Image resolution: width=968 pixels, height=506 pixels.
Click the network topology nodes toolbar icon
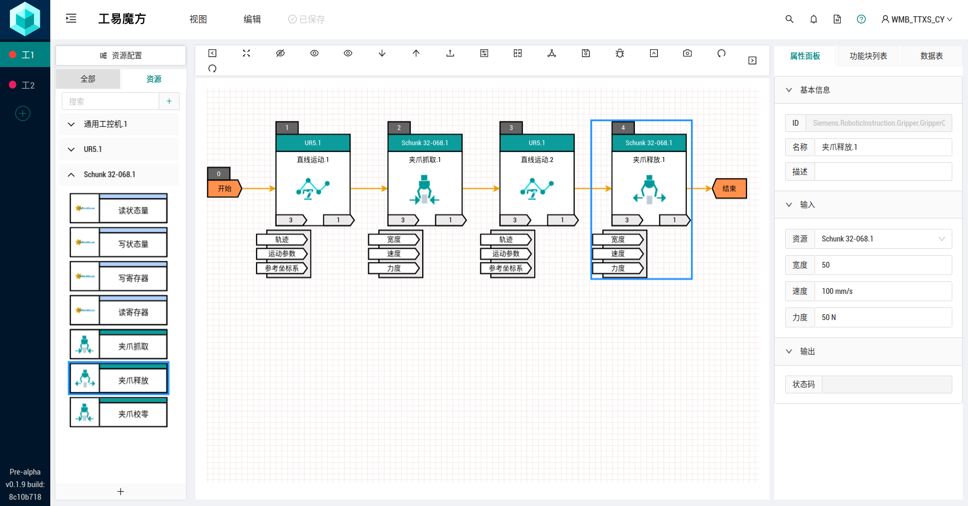coord(552,53)
